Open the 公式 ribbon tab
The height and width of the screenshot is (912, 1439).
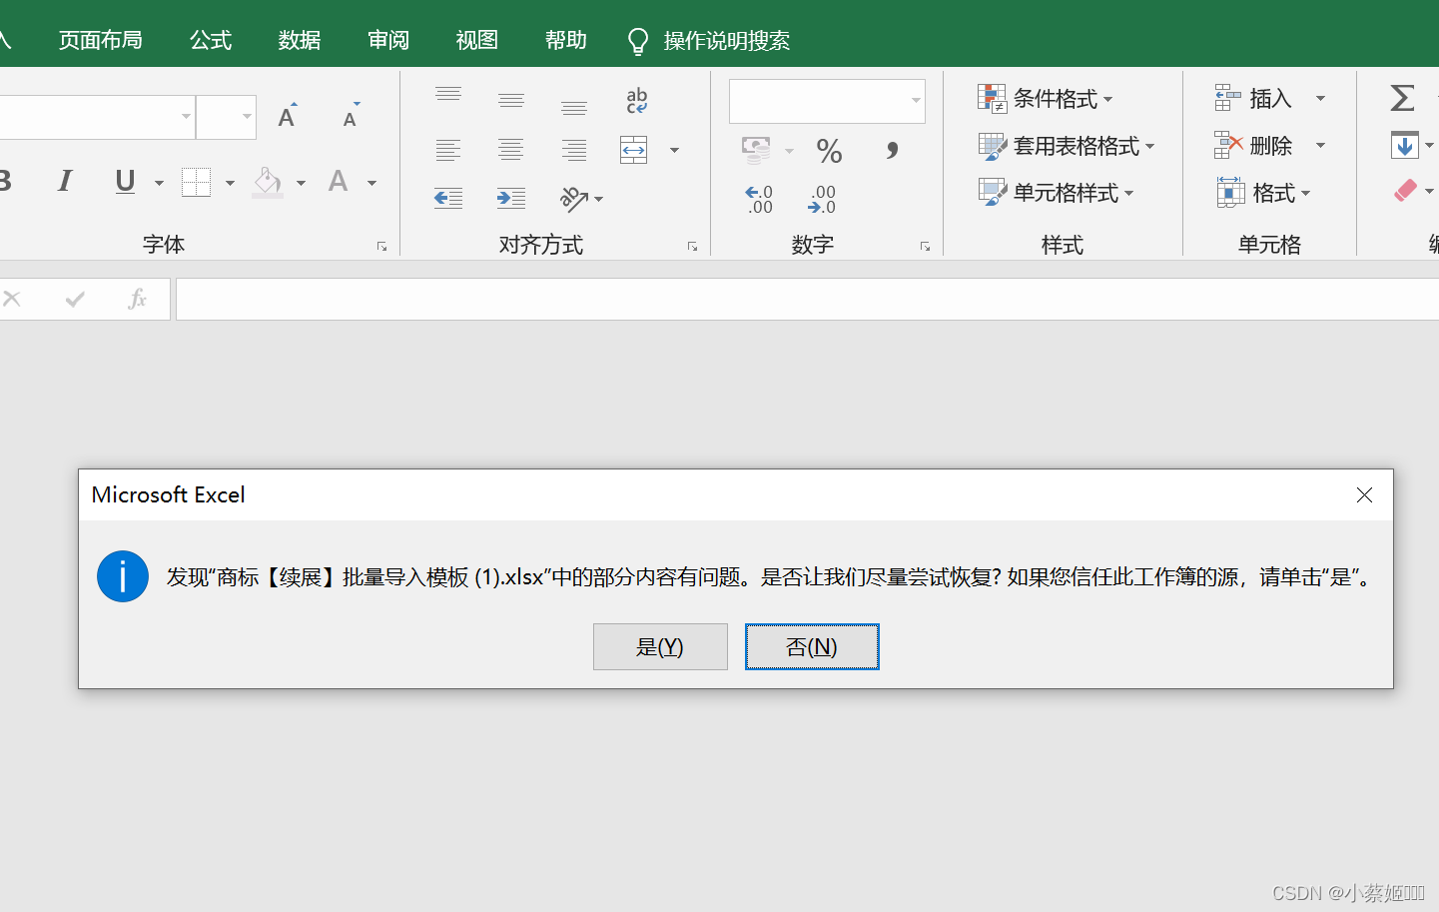[211, 40]
